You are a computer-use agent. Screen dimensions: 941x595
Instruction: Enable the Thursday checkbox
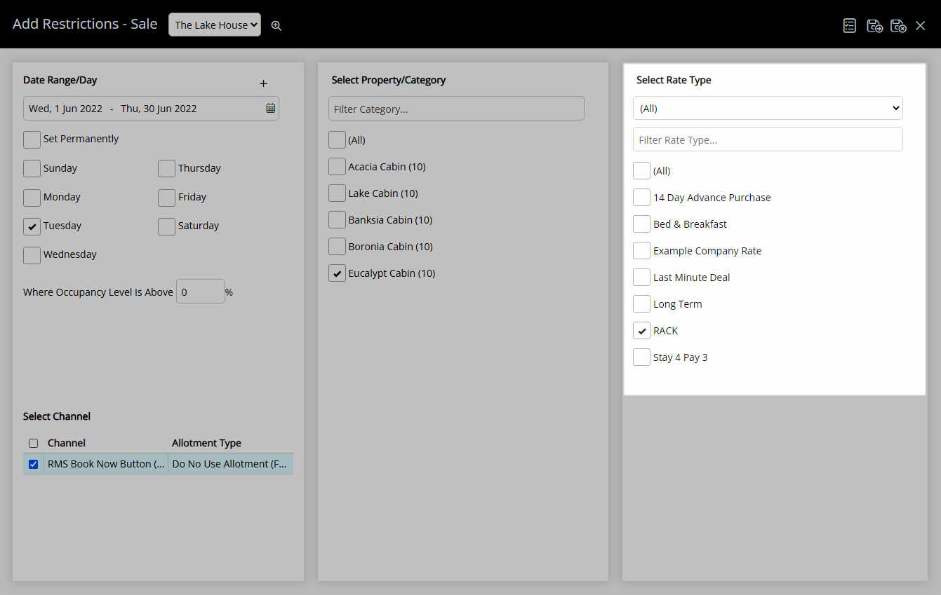point(166,168)
